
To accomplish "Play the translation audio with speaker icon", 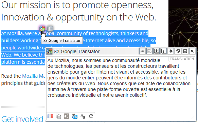I will (x=67, y=116).
